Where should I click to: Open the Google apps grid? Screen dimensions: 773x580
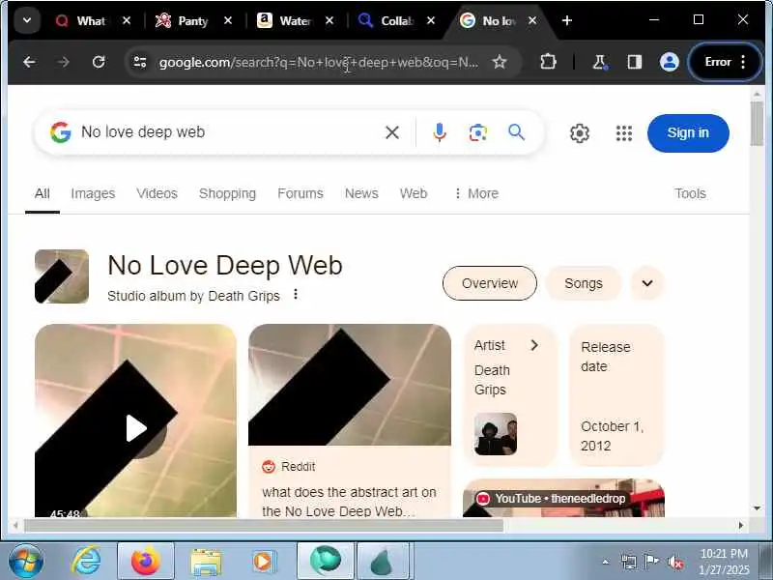tap(624, 133)
